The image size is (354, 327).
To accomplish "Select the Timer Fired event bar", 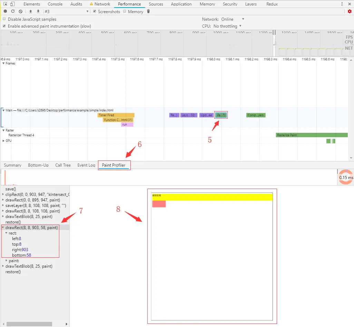I will pos(116,115).
